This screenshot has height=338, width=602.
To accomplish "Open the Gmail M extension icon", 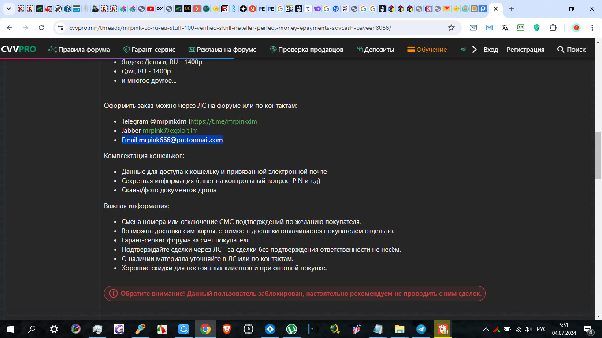I will pos(489,28).
